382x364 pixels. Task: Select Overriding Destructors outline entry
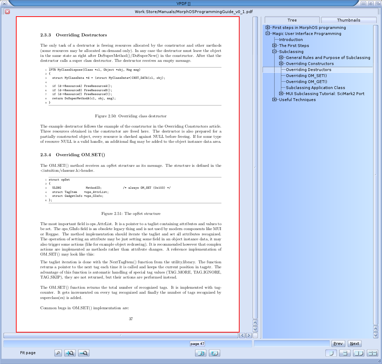[x=308, y=70]
